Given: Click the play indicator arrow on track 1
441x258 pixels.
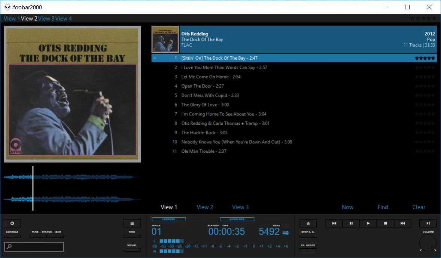Looking at the screenshot, I should coord(155,58).
